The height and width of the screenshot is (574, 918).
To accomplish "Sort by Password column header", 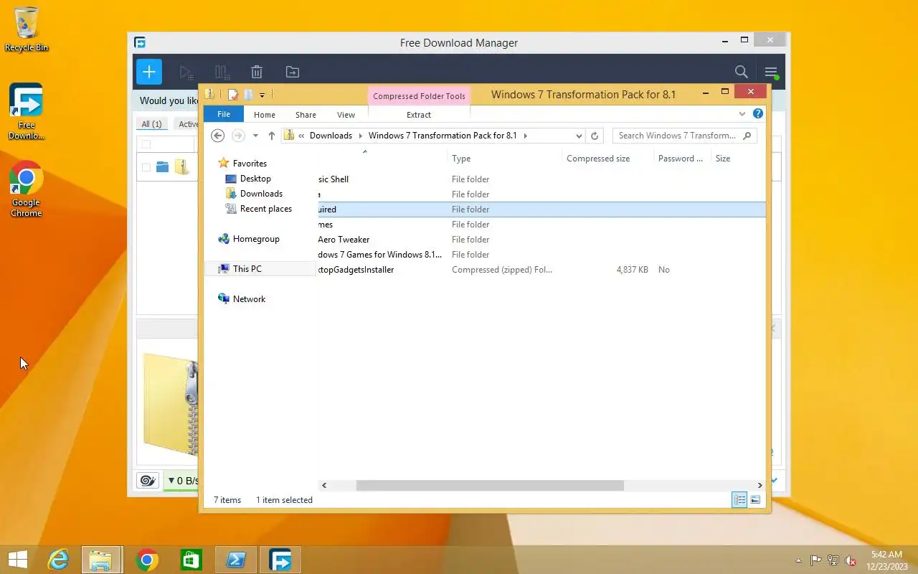I will tap(681, 159).
